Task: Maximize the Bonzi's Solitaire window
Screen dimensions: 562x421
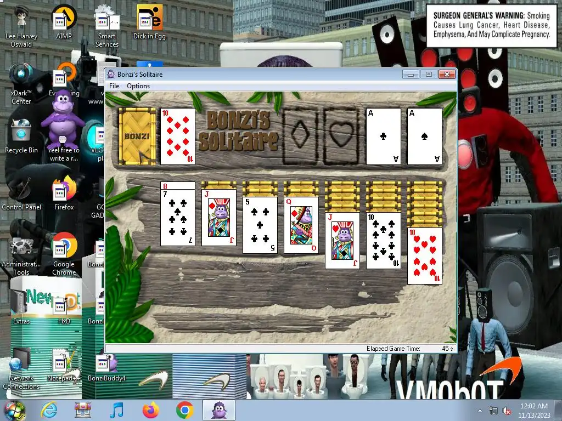Action: click(429, 75)
